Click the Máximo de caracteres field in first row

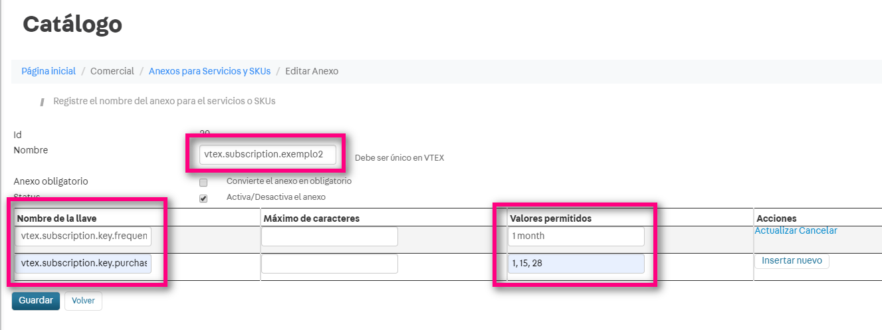pos(329,236)
